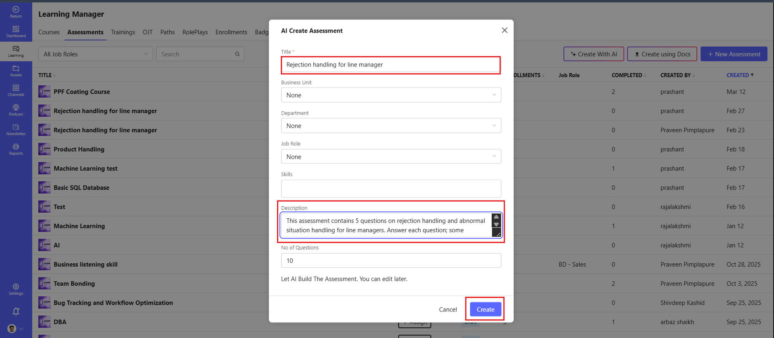Screen dimensions: 774x338
Task: Open the Enrollments tab
Action: pyautogui.click(x=231, y=32)
